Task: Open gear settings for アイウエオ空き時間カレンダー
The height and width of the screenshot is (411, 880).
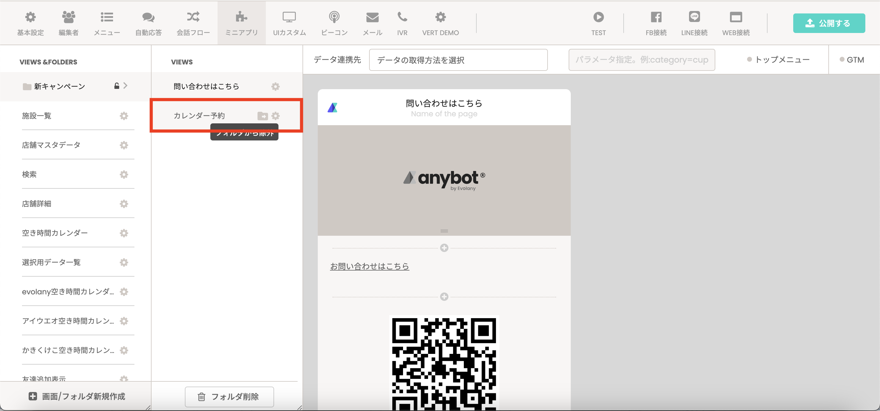Action: coord(124,321)
